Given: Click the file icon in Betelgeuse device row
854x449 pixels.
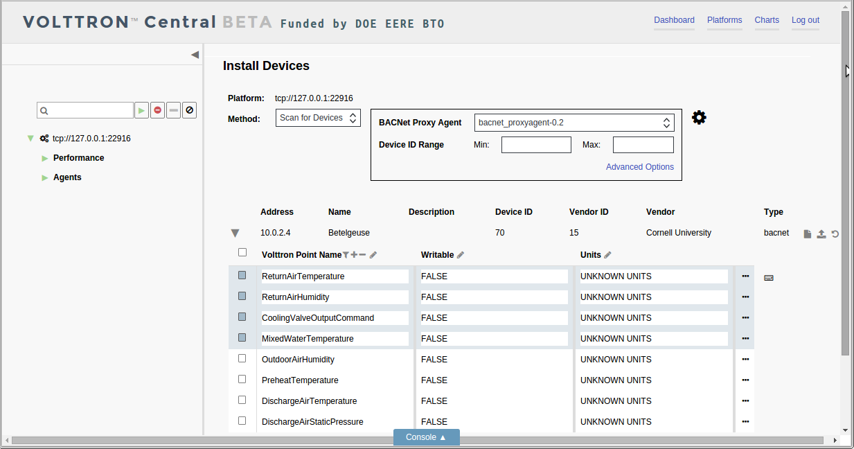Looking at the screenshot, I should click(x=808, y=234).
